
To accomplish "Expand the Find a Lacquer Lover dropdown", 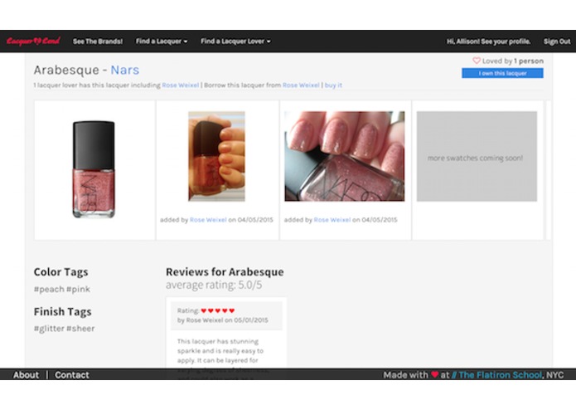I will point(235,41).
